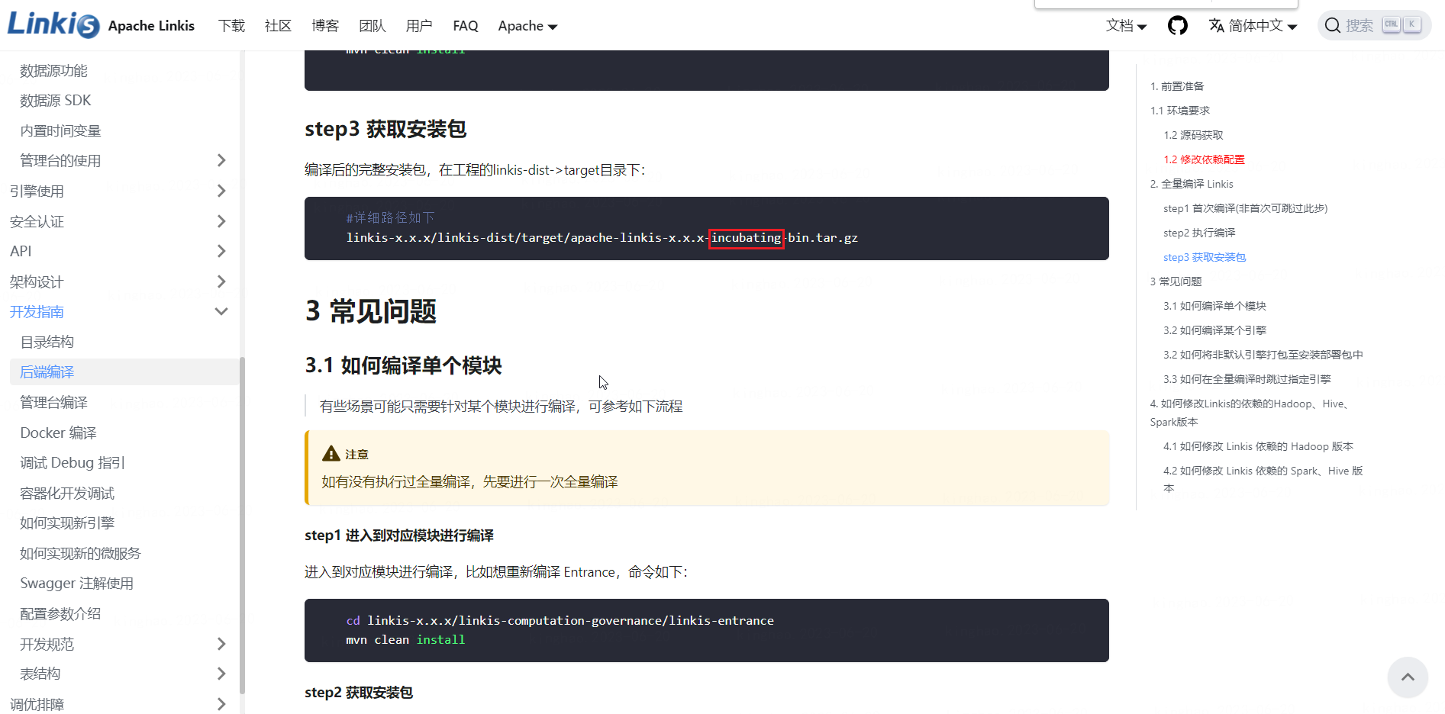
Task: Open the FAQ nav item
Action: [x=466, y=26]
